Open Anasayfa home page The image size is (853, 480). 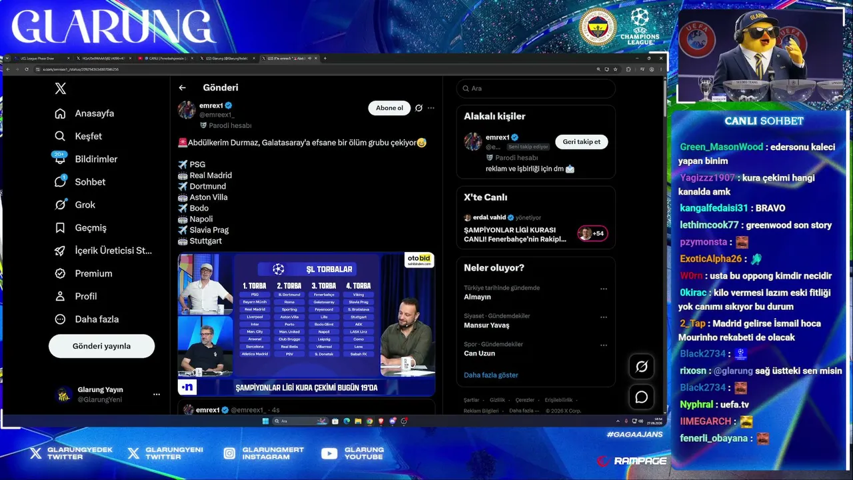pyautogui.click(x=85, y=113)
